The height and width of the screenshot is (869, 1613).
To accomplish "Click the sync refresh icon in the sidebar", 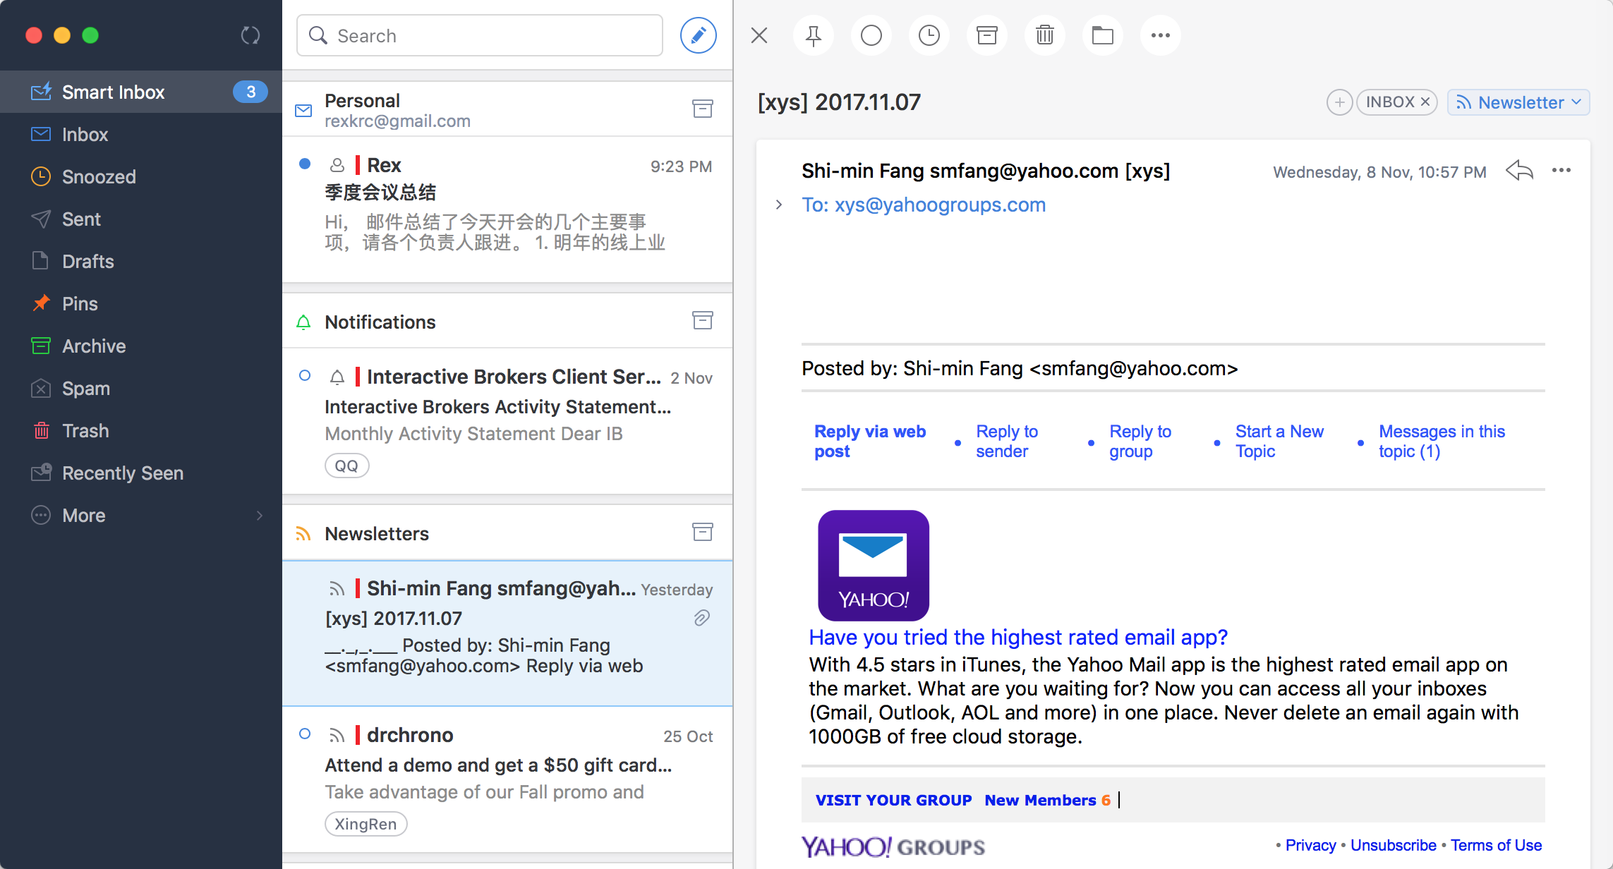I will tap(250, 35).
